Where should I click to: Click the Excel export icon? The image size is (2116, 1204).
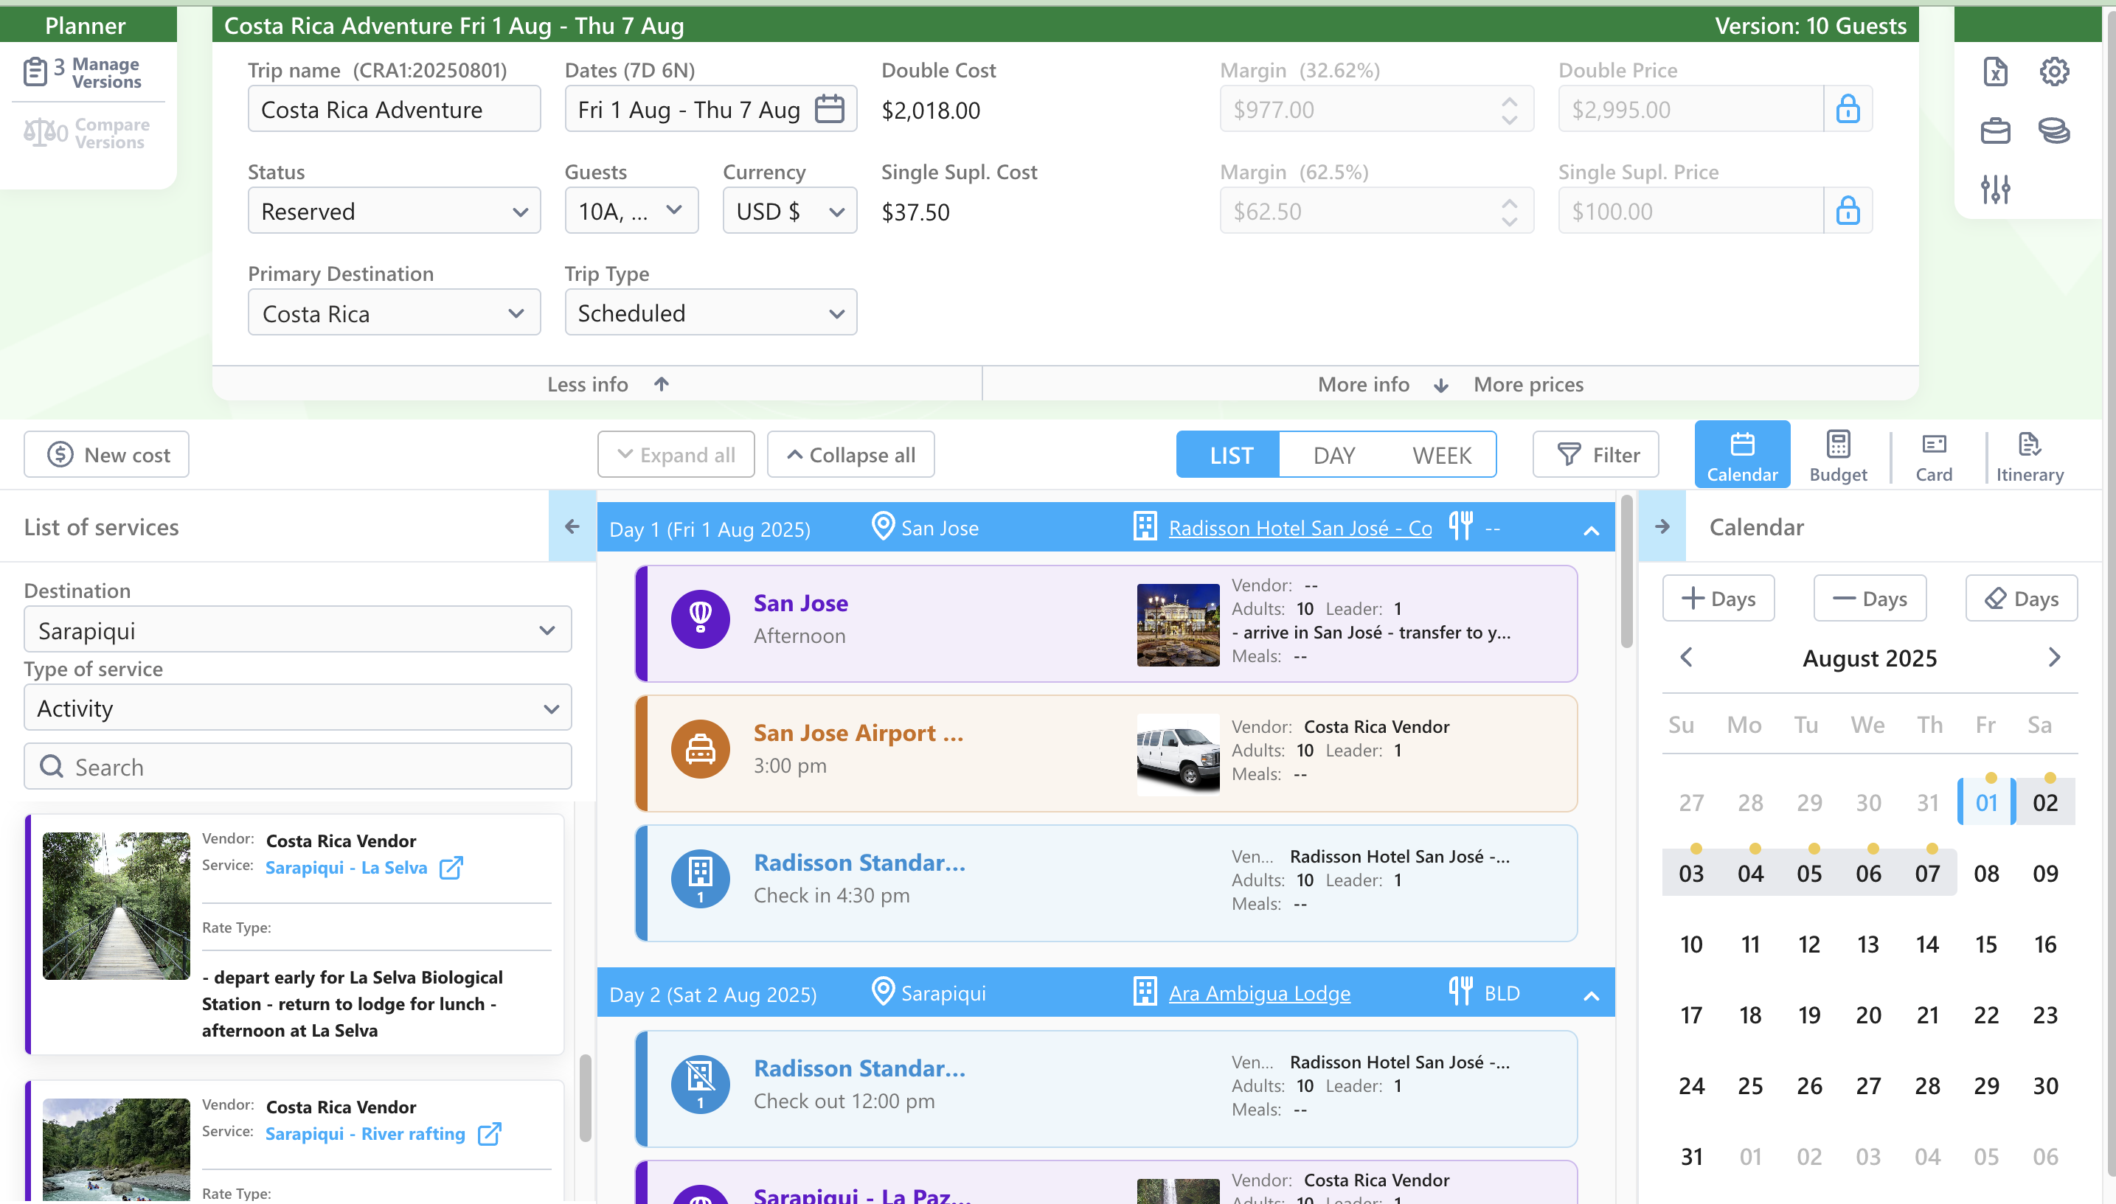tap(1994, 72)
